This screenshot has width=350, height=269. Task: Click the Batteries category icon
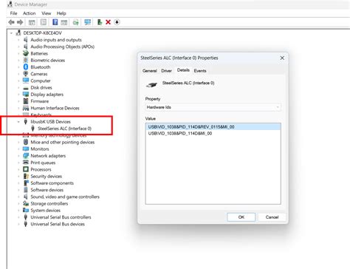click(26, 53)
